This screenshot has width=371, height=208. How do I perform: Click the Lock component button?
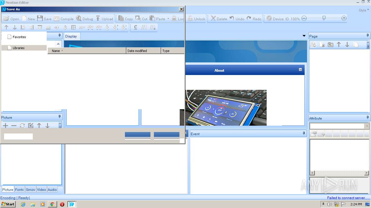click(x=178, y=18)
